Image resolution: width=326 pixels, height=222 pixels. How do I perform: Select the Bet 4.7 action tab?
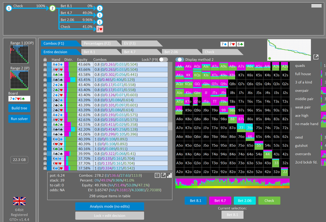(x=141, y=52)
